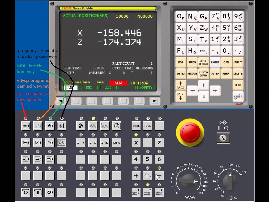Click the HELP key

pos(238,85)
